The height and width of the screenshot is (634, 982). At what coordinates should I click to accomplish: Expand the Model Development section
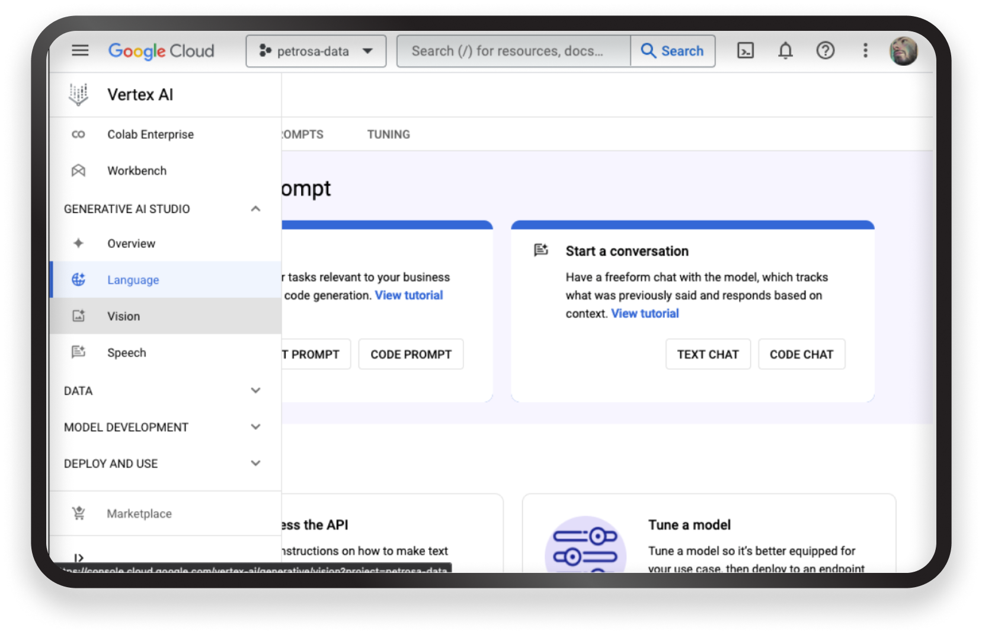[255, 427]
